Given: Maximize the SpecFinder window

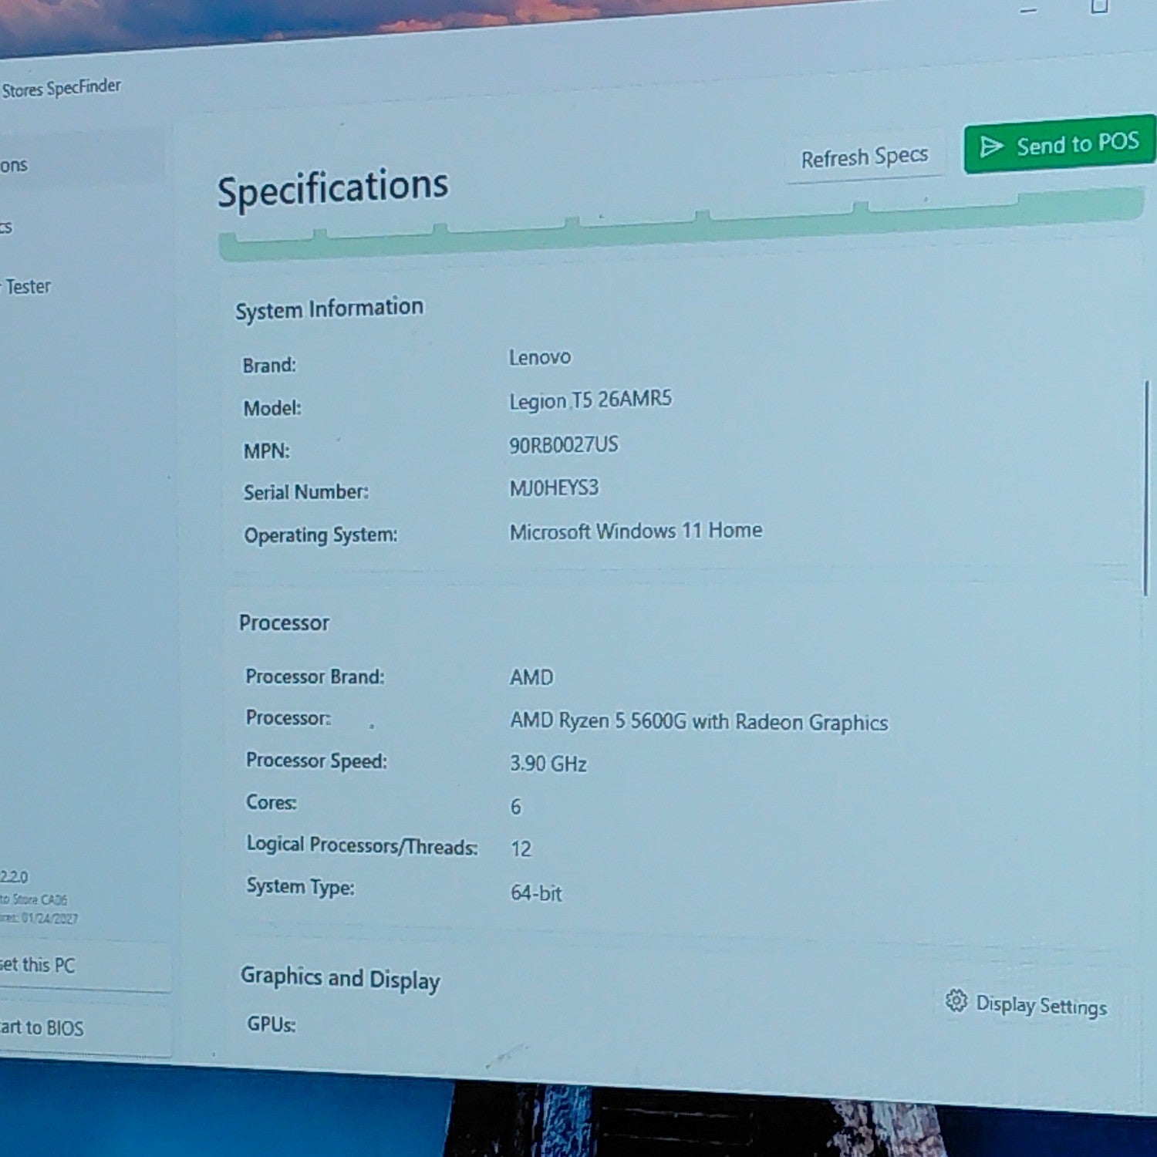Looking at the screenshot, I should pos(1100,7).
